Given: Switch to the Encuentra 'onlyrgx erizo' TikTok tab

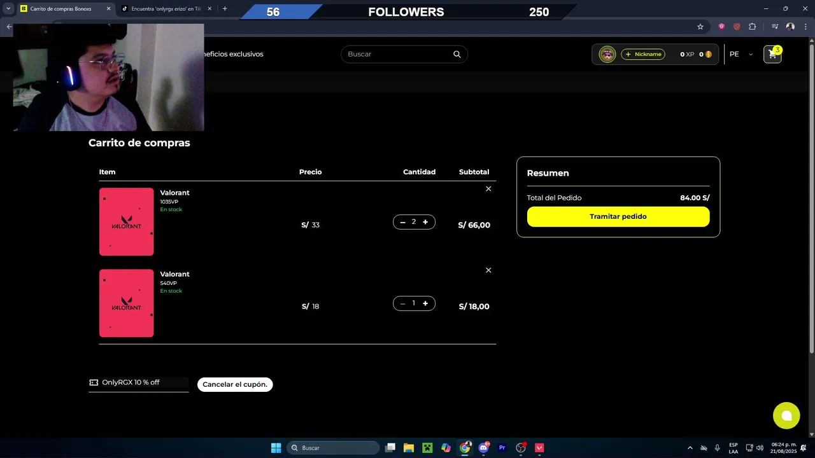Looking at the screenshot, I should coord(166,9).
